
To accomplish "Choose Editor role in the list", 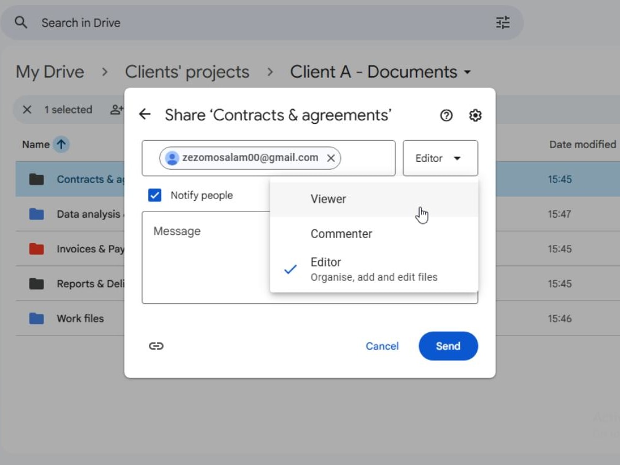I will tap(374, 269).
